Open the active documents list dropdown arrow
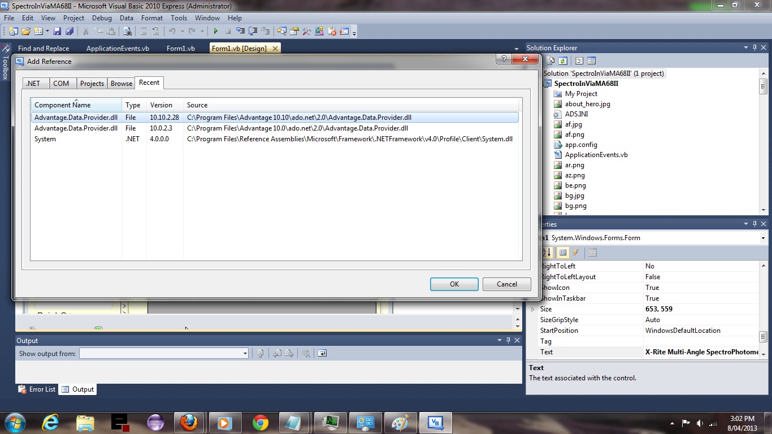This screenshot has height=434, width=772. tap(516, 49)
